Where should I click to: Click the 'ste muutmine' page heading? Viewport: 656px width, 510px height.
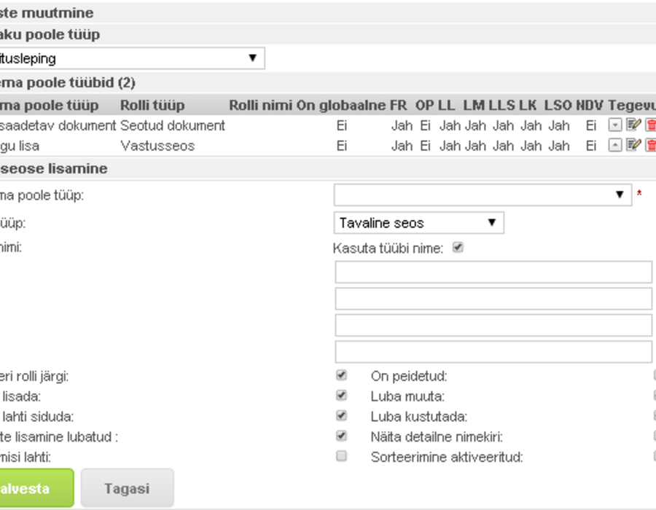click(47, 12)
